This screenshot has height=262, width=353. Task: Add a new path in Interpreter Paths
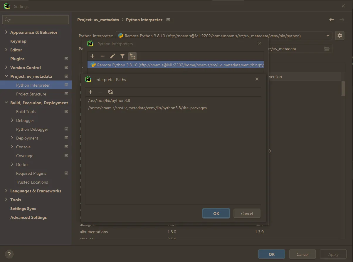pyautogui.click(x=90, y=92)
